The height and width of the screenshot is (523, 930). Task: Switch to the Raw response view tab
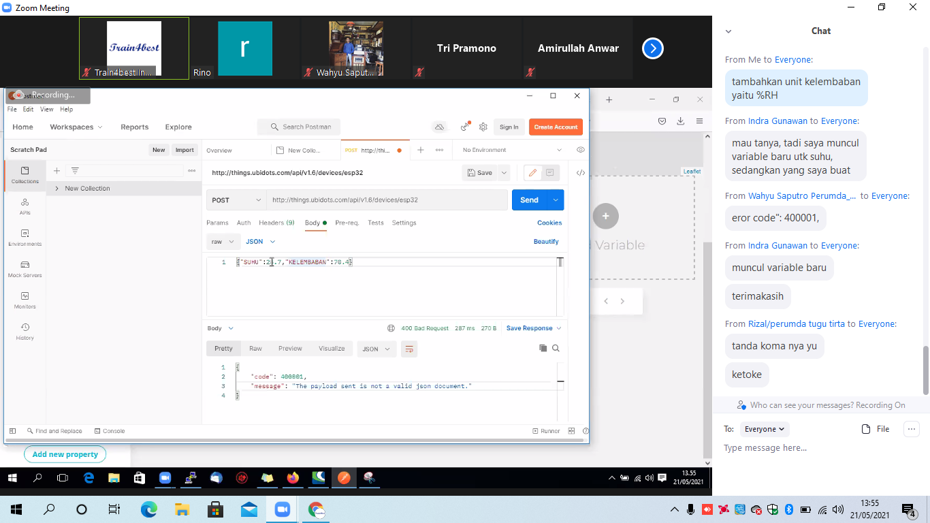tap(255, 349)
